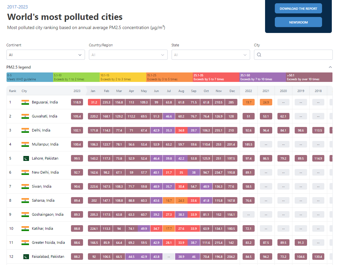The width and height of the screenshot is (338, 265).
Task: Click the Pakistan flag beside Faisalabad
Action: click(26, 257)
